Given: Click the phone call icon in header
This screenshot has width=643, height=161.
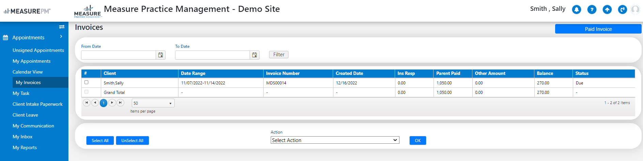Looking at the screenshot, I should point(623,9).
